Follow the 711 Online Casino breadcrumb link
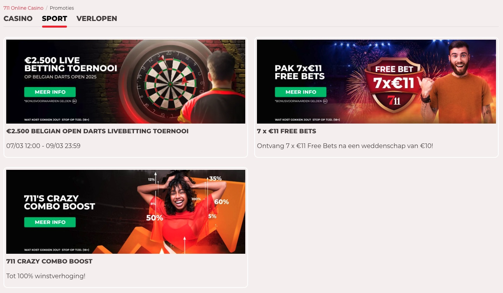This screenshot has width=503, height=293. click(23, 8)
